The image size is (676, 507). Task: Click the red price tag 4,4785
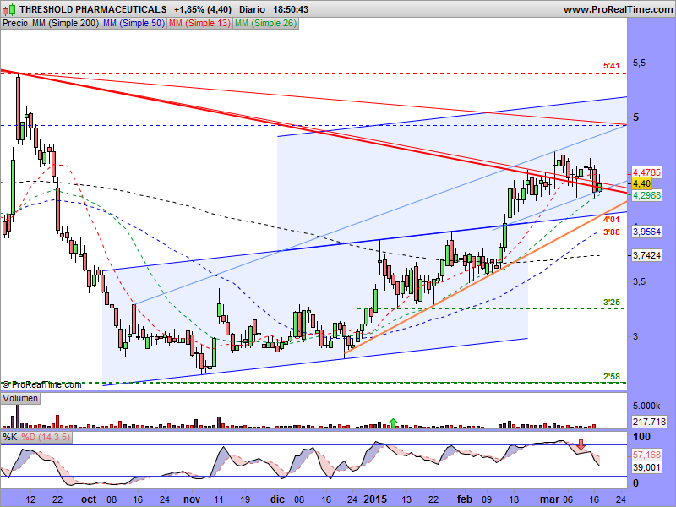point(646,172)
